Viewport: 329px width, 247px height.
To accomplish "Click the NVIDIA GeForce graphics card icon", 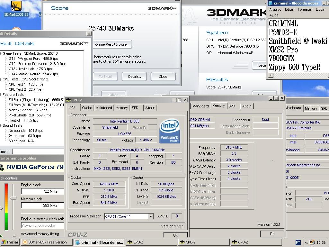I will coord(2,167).
